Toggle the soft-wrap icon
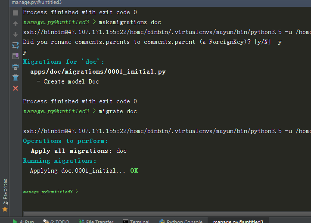The height and width of the screenshot is (223, 311). click(x=16, y=45)
